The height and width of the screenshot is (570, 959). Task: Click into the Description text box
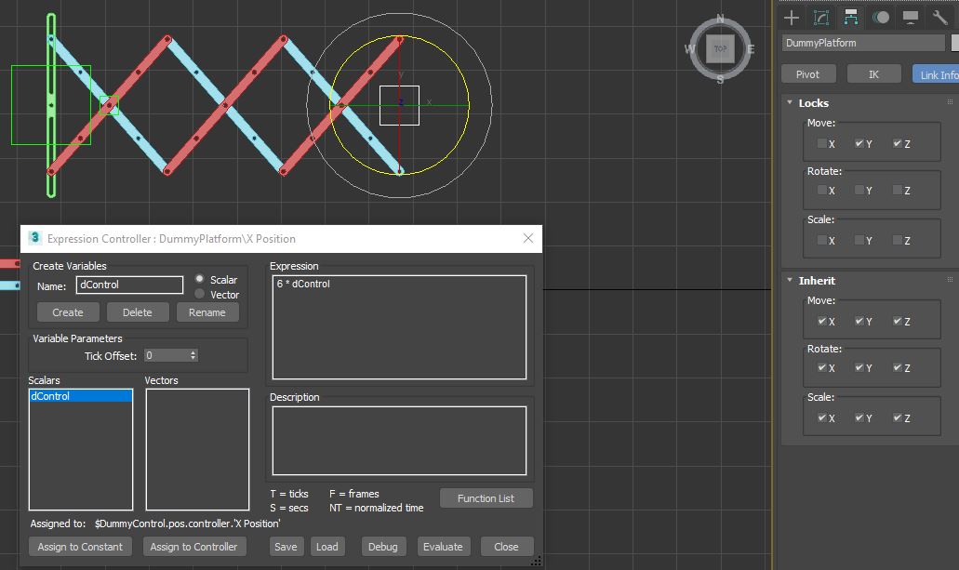pyautogui.click(x=399, y=441)
